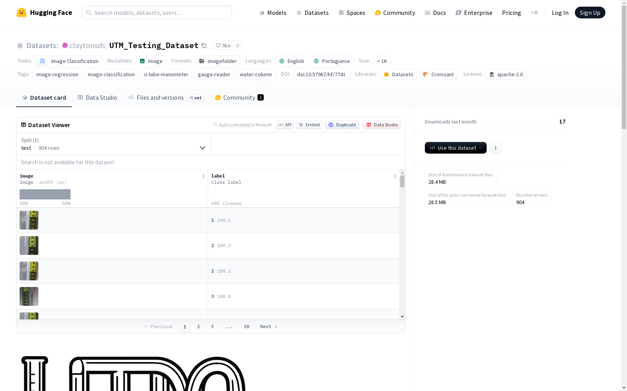This screenshot has width=627, height=391.
Task: Click the heart like icon
Action: (218, 45)
